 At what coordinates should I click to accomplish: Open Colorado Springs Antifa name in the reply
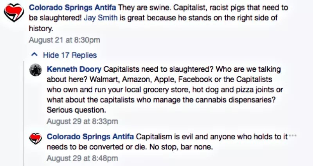(x=90, y=137)
